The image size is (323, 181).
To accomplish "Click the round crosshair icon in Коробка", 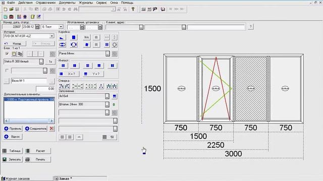I will (115, 45).
